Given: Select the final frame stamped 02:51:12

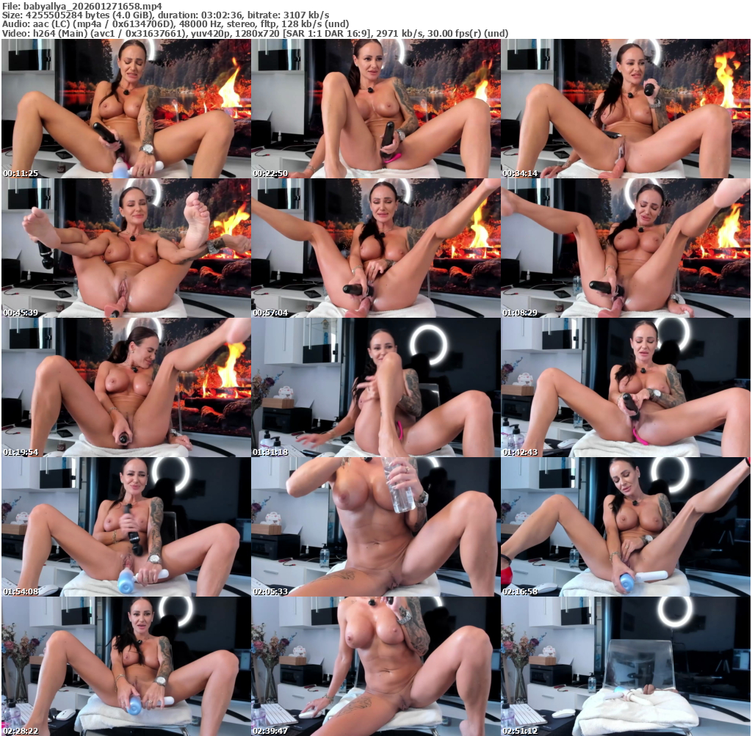Looking at the screenshot, I should tap(626, 666).
